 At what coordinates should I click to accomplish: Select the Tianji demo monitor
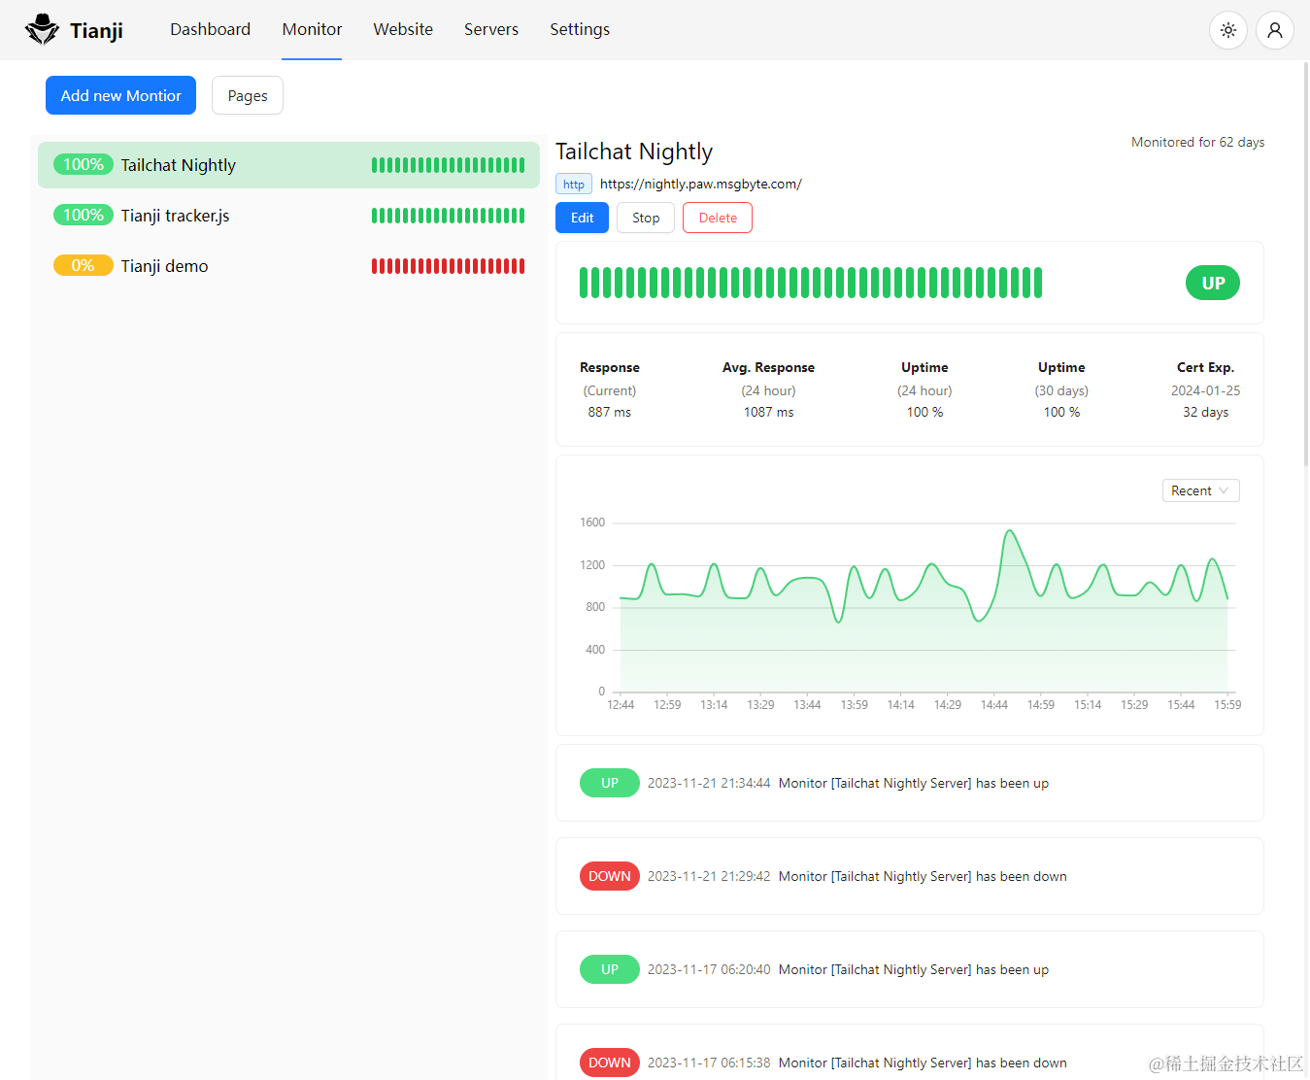288,266
